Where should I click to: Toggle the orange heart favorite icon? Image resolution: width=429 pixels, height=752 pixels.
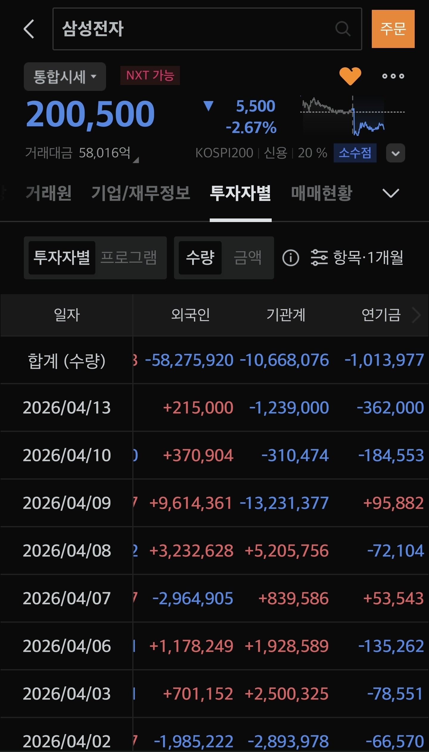[x=350, y=76]
